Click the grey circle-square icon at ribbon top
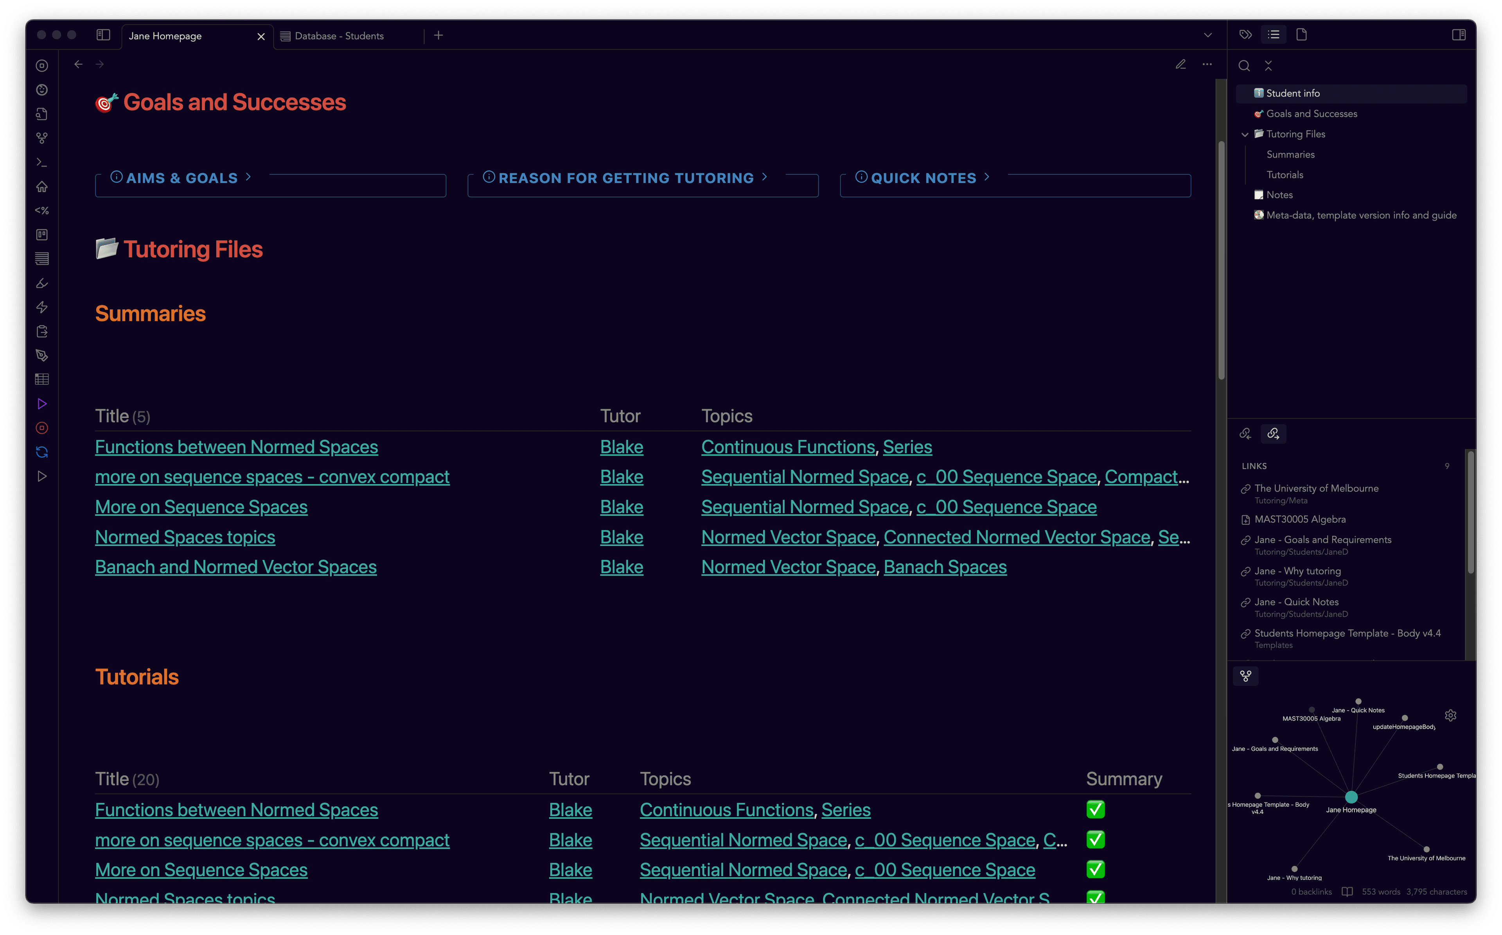 (x=42, y=66)
